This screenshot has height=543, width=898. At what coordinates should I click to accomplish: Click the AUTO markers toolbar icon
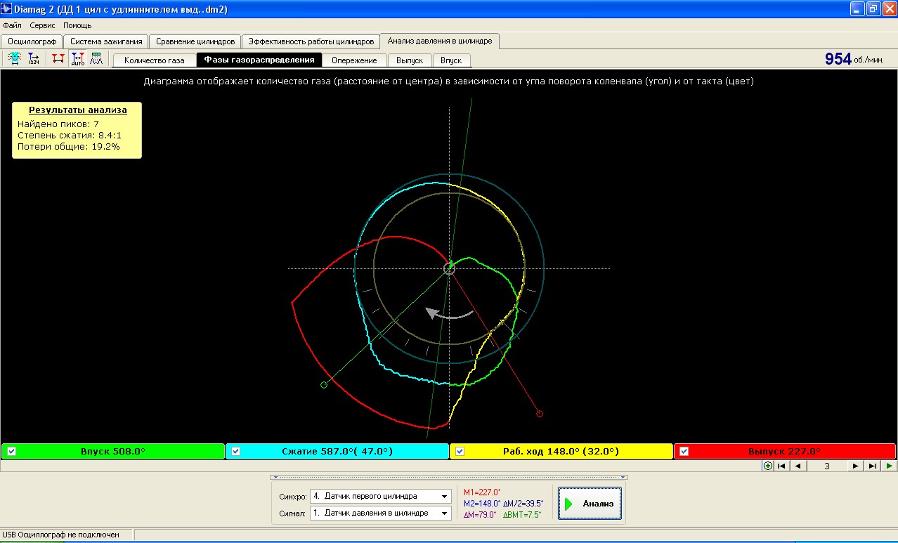pyautogui.click(x=77, y=60)
